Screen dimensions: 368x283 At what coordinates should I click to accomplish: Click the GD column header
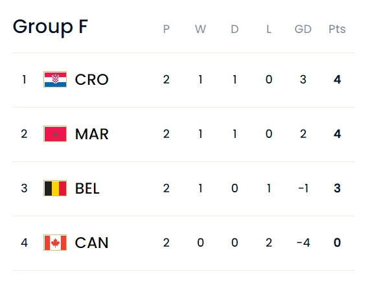click(303, 29)
